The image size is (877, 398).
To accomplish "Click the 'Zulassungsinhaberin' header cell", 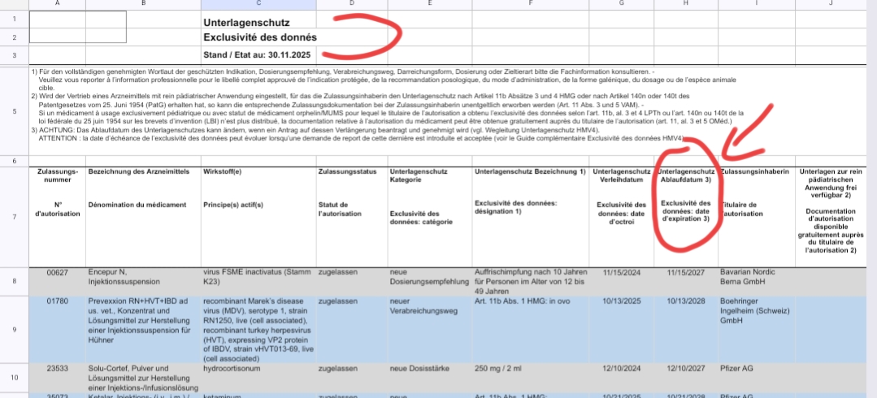I will [x=757, y=216].
